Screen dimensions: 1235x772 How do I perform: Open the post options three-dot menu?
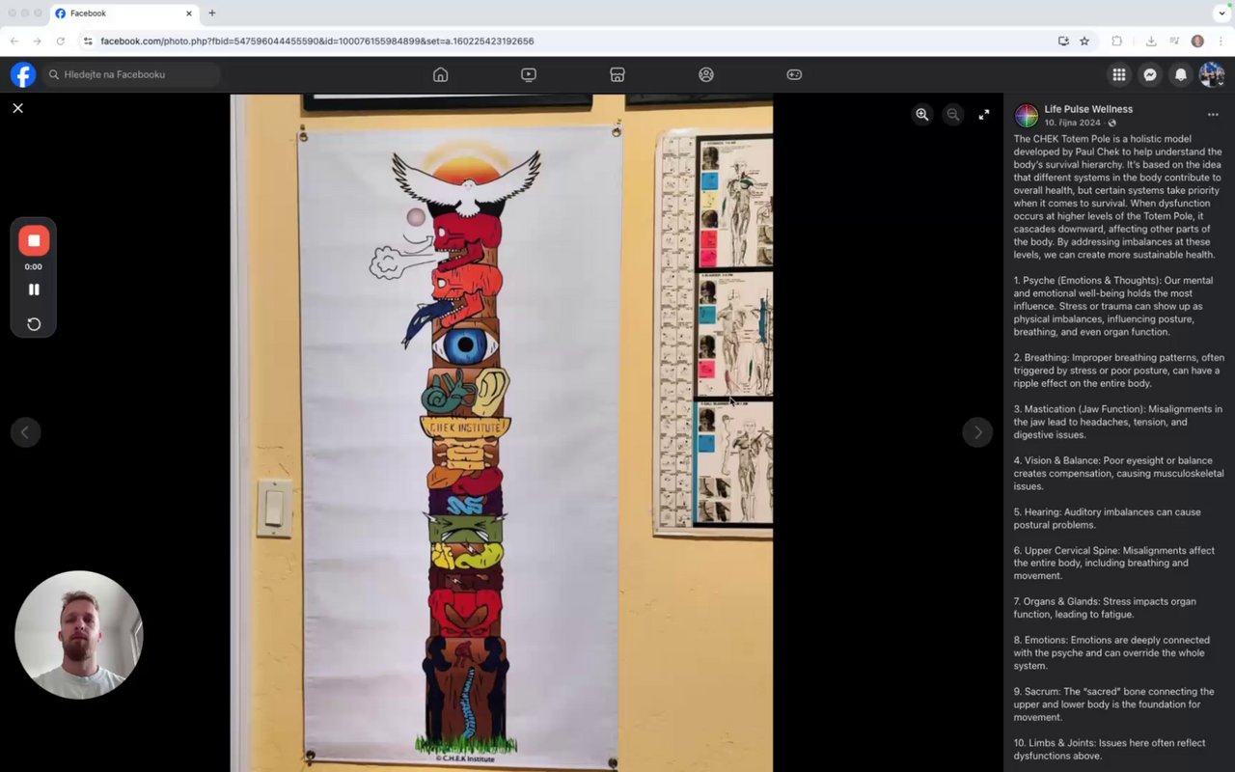pyautogui.click(x=1213, y=115)
